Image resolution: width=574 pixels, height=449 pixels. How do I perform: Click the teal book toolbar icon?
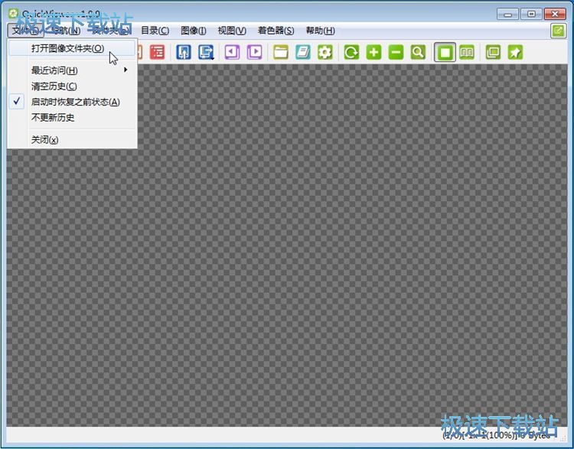coord(303,52)
